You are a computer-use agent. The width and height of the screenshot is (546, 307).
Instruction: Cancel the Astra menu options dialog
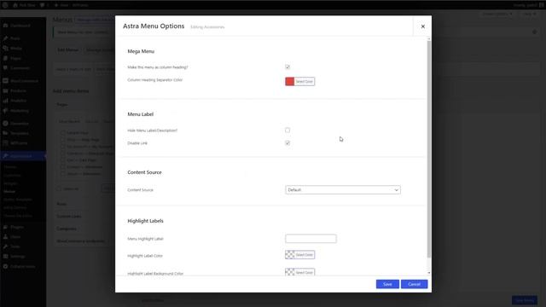(414, 284)
